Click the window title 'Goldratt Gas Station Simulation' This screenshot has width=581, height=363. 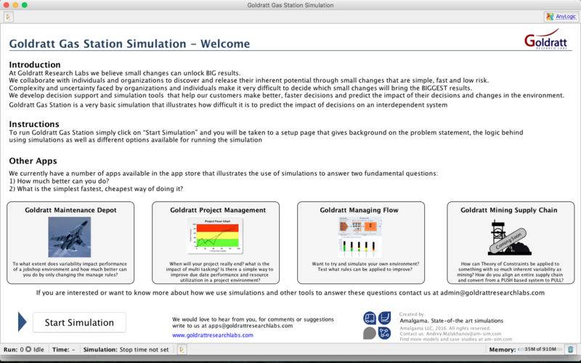click(x=290, y=5)
